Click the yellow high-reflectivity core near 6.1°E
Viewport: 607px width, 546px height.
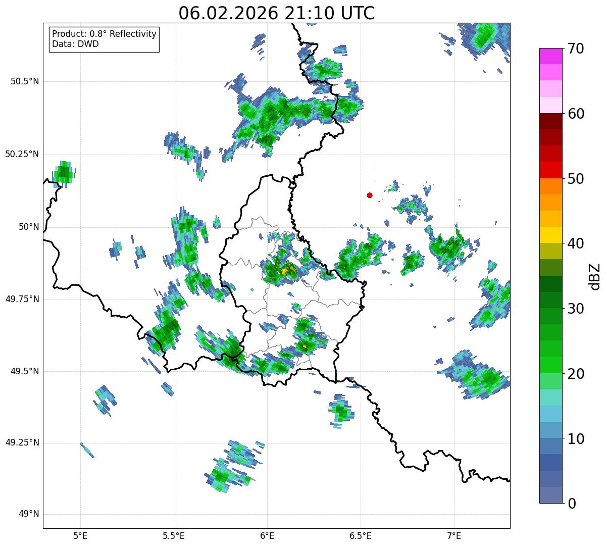(x=287, y=271)
